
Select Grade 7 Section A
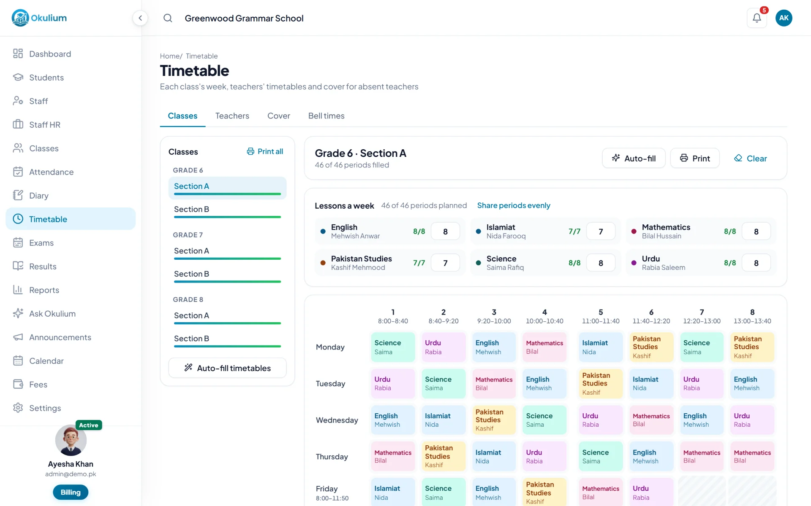227,252
